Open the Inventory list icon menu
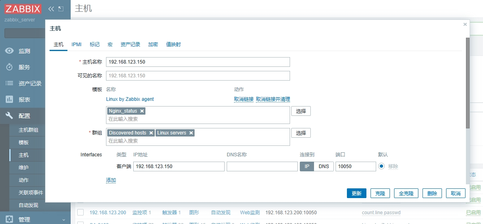 click(9, 83)
